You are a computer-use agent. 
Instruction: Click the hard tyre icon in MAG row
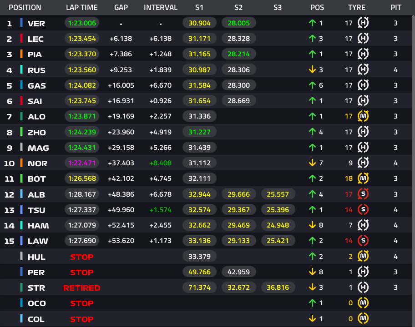coord(363,147)
